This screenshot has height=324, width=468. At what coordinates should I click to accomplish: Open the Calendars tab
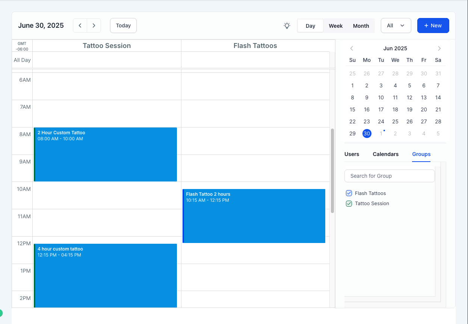pos(386,154)
